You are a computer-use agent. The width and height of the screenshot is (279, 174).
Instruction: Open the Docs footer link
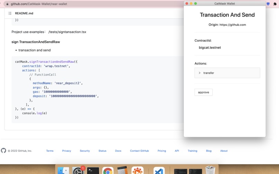click(118, 151)
